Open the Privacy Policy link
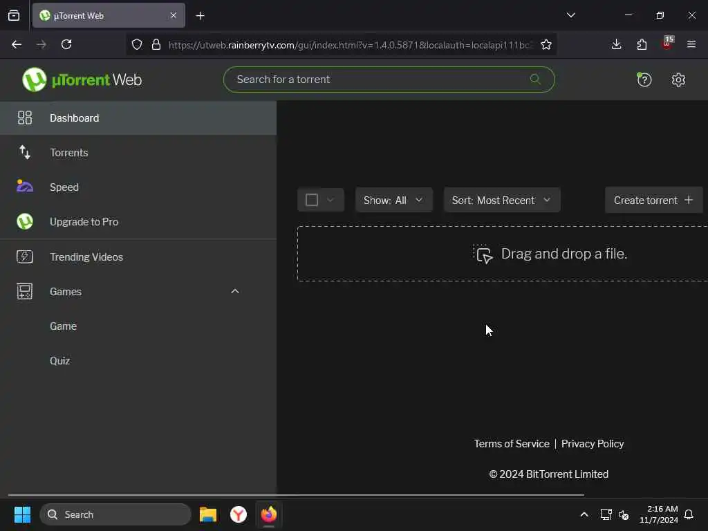708x531 pixels. (593, 444)
